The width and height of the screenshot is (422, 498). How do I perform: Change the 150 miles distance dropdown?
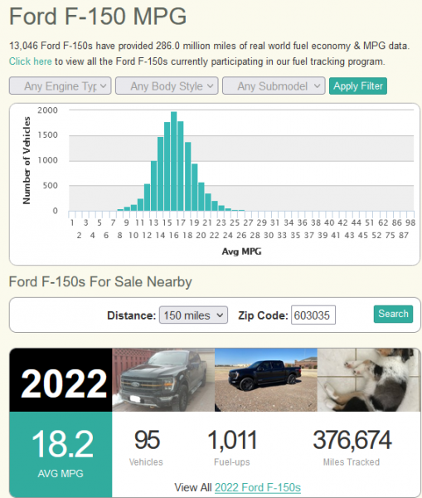click(193, 315)
